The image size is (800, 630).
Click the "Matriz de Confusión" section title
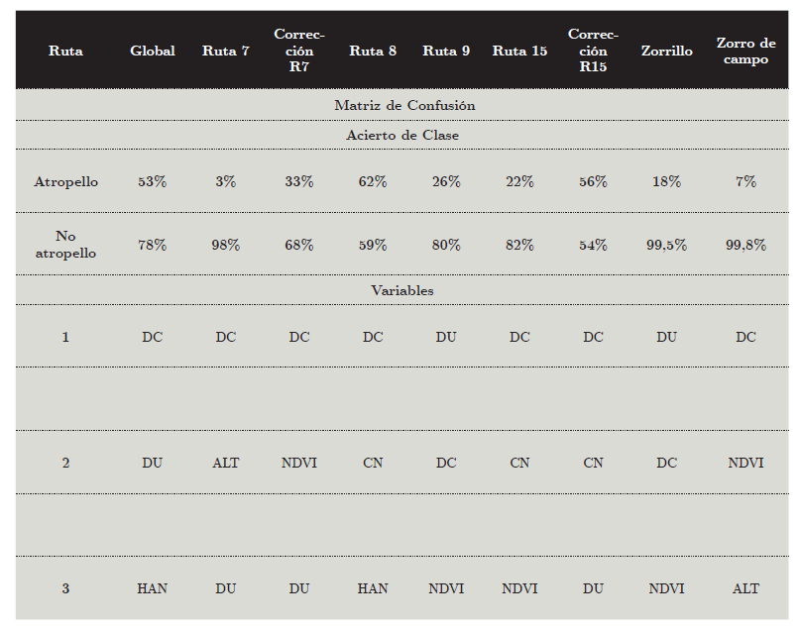point(404,105)
